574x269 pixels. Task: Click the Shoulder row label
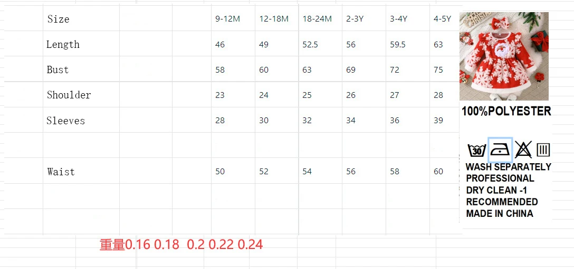[x=69, y=95]
